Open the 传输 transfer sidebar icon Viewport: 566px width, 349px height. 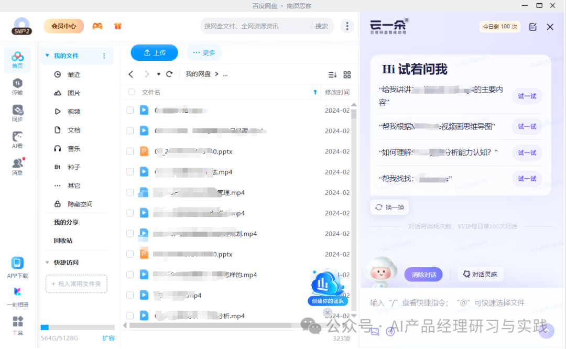tap(17, 86)
